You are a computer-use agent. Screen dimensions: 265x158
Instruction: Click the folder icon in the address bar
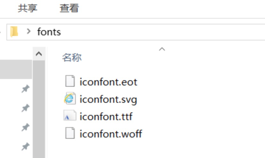point(14,32)
